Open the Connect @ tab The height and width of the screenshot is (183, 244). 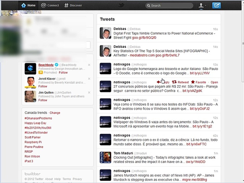[x=50, y=5]
